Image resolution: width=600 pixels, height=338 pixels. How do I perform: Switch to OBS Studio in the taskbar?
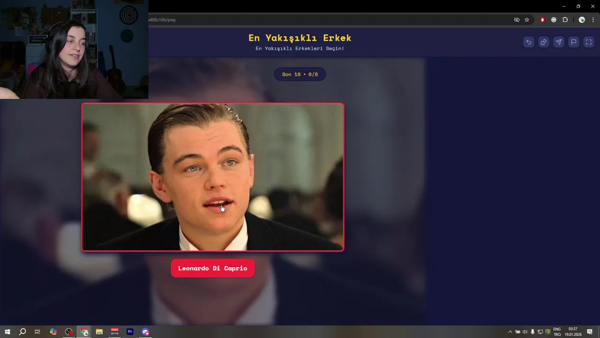pyautogui.click(x=69, y=332)
